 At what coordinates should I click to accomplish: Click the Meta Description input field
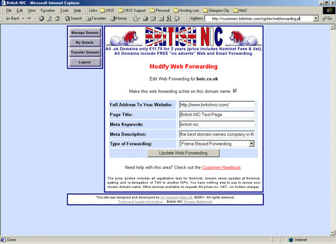point(217,134)
